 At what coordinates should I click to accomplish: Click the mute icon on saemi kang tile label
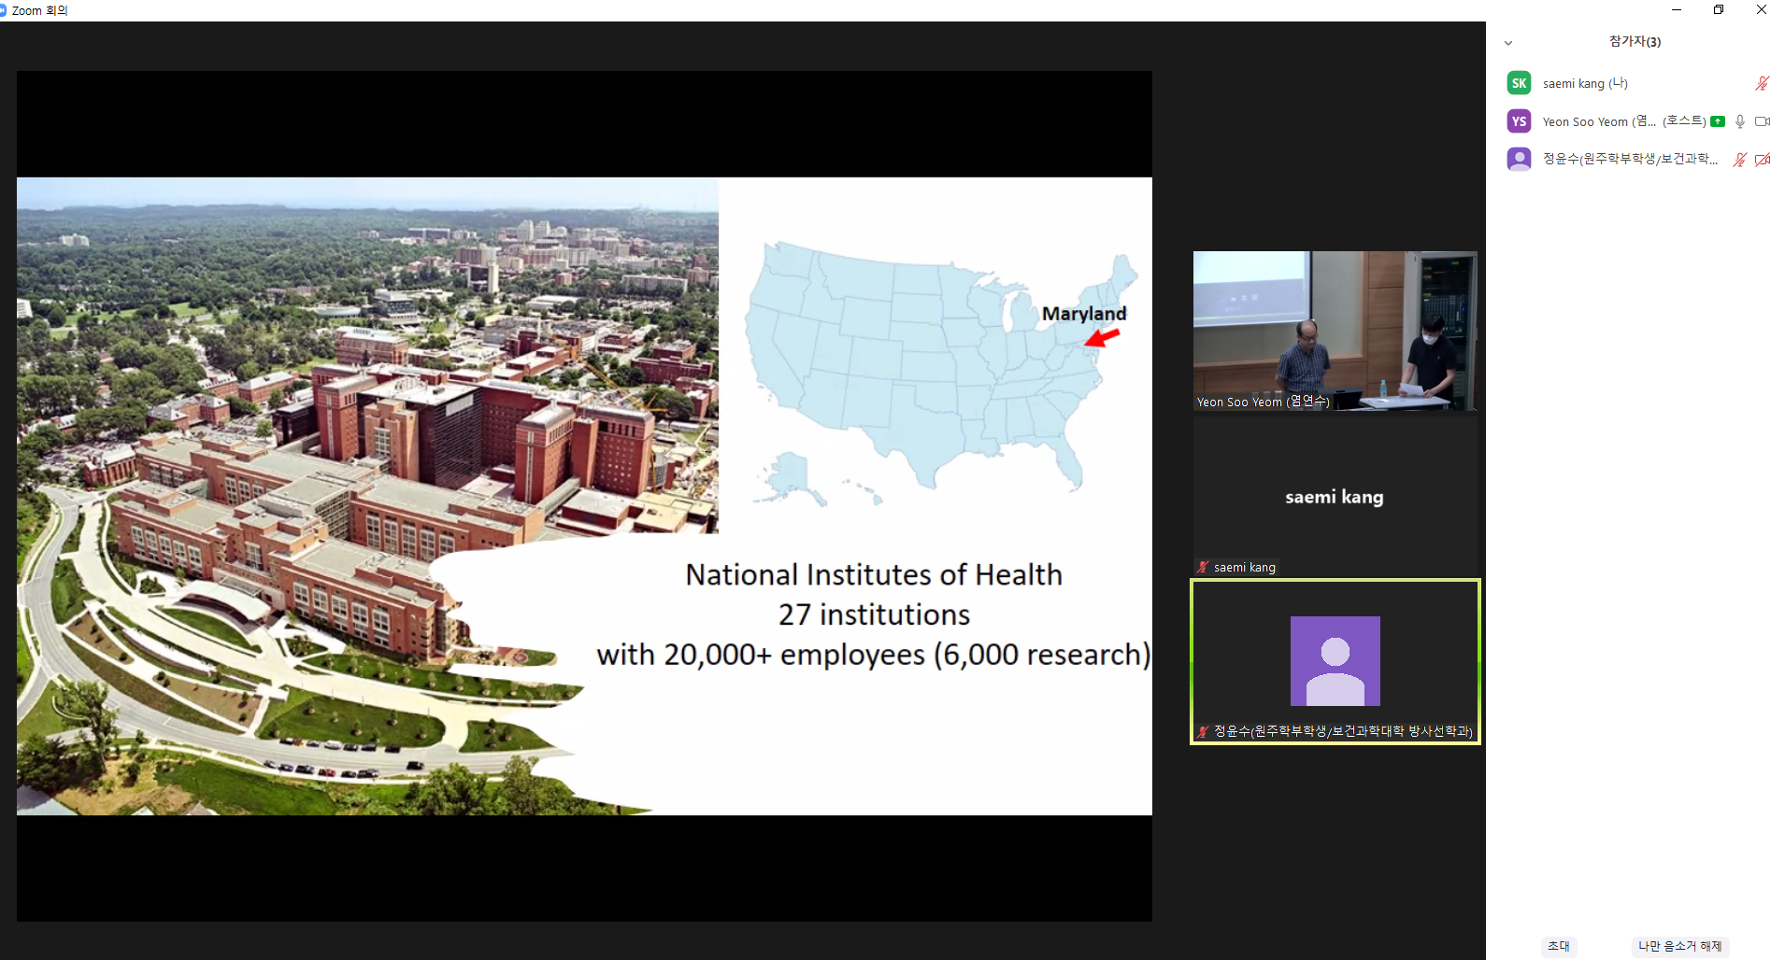tap(1204, 567)
